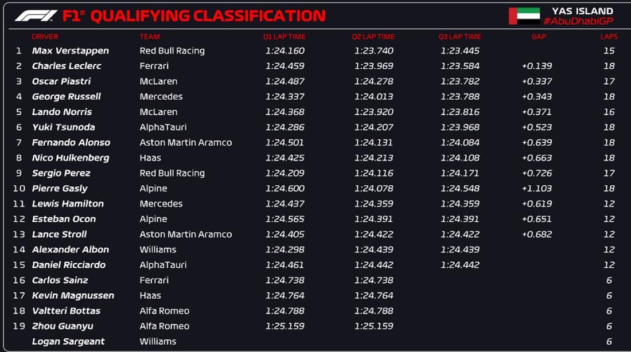Click the YAS ISLAND location label
This screenshot has width=631, height=352.
click(x=582, y=11)
